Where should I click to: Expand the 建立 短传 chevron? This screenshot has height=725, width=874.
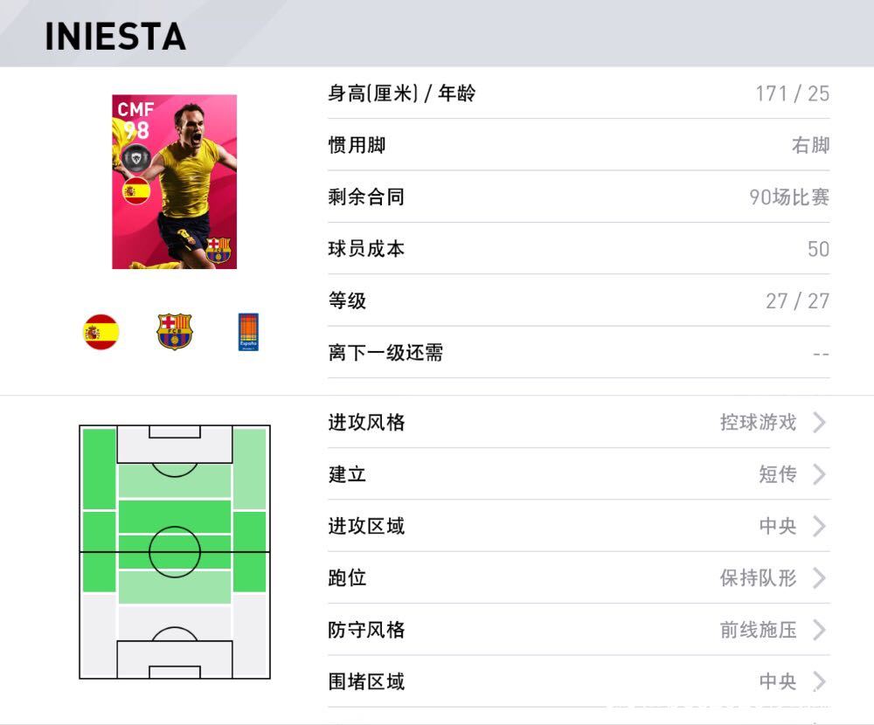click(819, 474)
